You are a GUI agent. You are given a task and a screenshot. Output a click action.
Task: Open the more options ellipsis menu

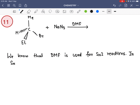pyautogui.click(x=137, y=6)
